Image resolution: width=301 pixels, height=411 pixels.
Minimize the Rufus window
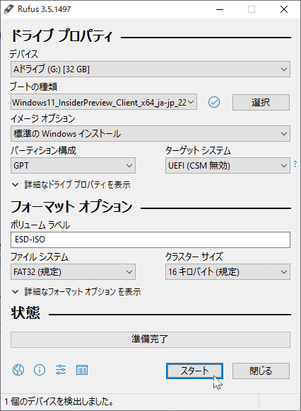tap(220, 9)
